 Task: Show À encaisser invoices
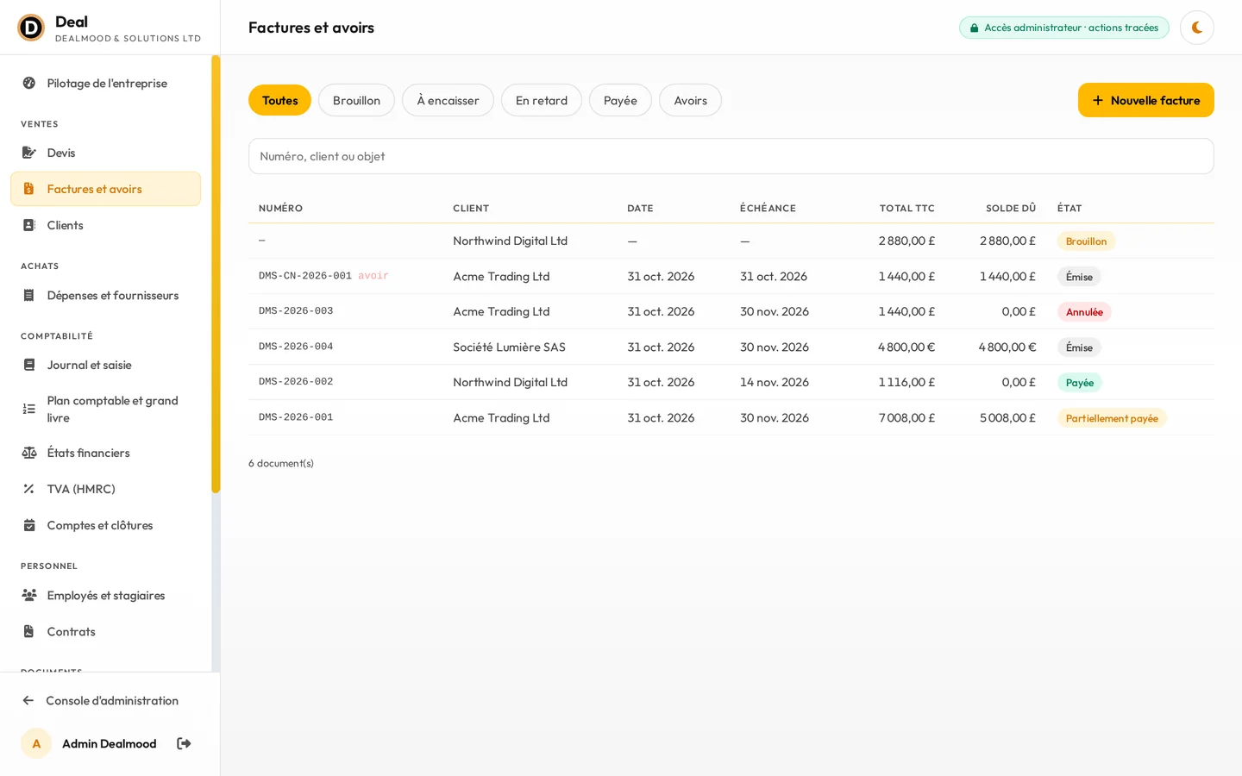click(448, 100)
